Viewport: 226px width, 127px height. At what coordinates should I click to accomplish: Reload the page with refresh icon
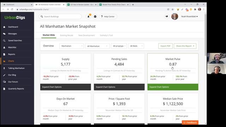pyautogui.click(x=12, y=10)
